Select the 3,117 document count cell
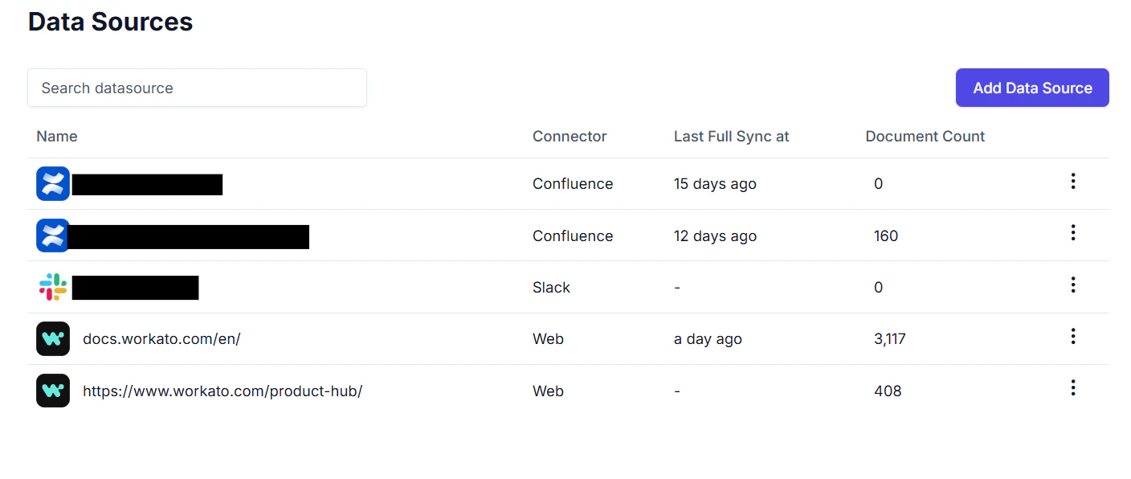Screen dimensions: 1131x479 (890, 339)
